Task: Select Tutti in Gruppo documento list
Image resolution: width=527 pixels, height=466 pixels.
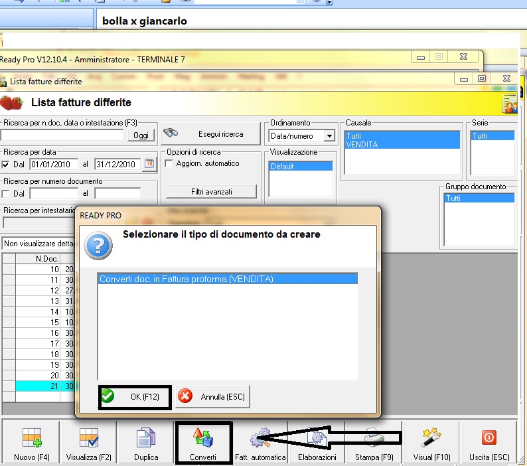Action: [x=479, y=198]
